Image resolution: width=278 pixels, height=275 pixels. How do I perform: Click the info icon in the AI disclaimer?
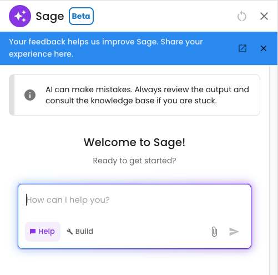pyautogui.click(x=30, y=95)
